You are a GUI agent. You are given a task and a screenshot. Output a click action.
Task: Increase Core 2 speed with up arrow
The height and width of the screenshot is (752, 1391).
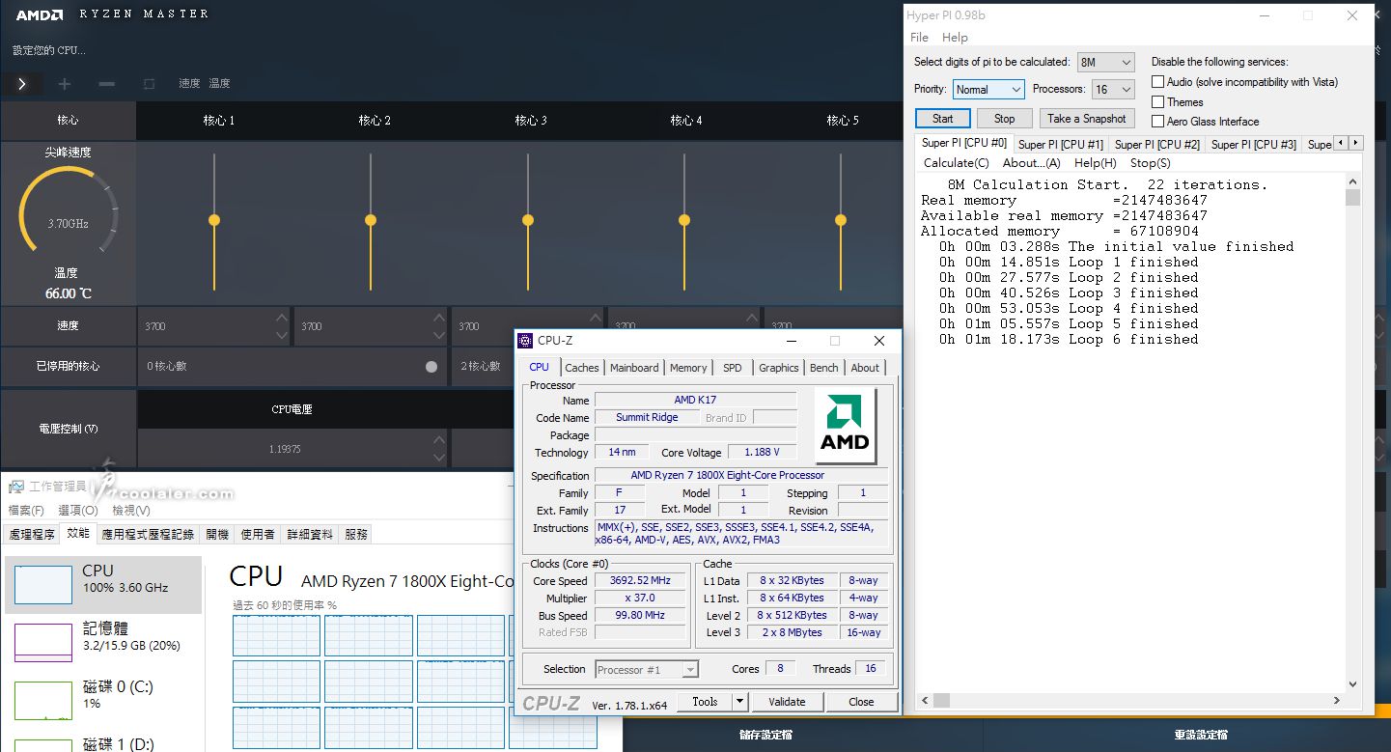point(438,318)
